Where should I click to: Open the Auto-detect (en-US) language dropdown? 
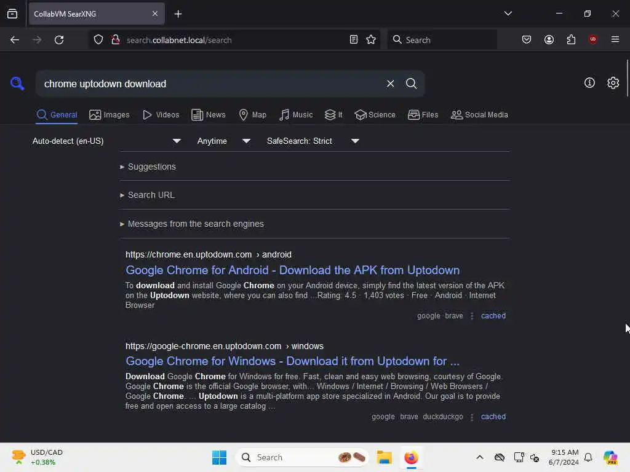tap(107, 141)
